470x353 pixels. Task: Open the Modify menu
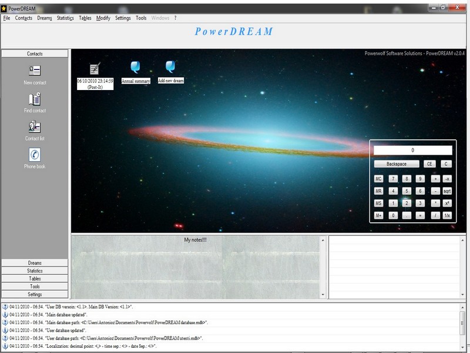coord(103,18)
